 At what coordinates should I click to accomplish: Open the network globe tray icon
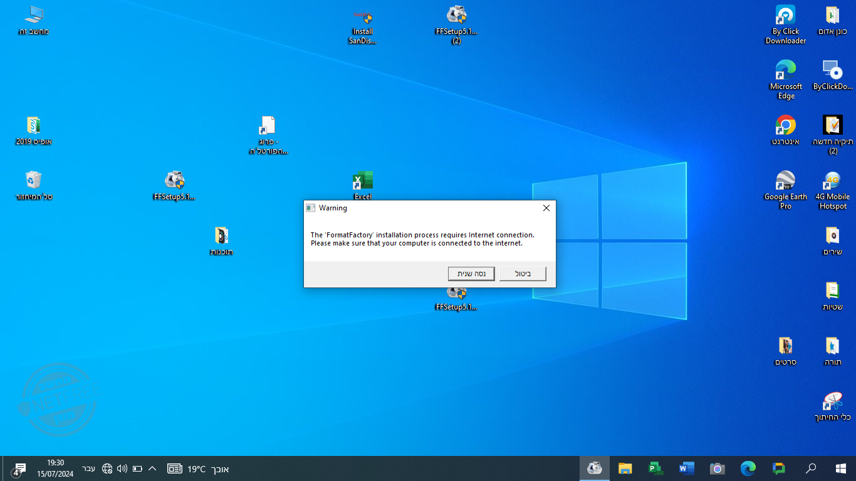click(x=107, y=468)
